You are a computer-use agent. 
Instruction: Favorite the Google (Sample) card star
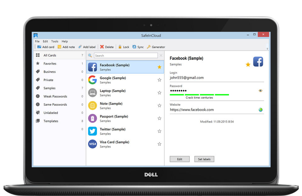[x=159, y=80]
